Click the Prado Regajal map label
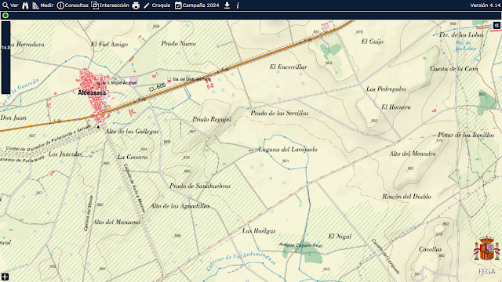The width and height of the screenshot is (502, 282). (212, 119)
